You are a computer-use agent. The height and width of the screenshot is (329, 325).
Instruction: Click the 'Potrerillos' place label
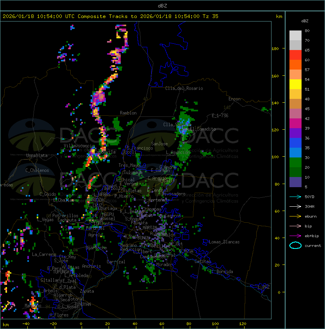coord(65,215)
